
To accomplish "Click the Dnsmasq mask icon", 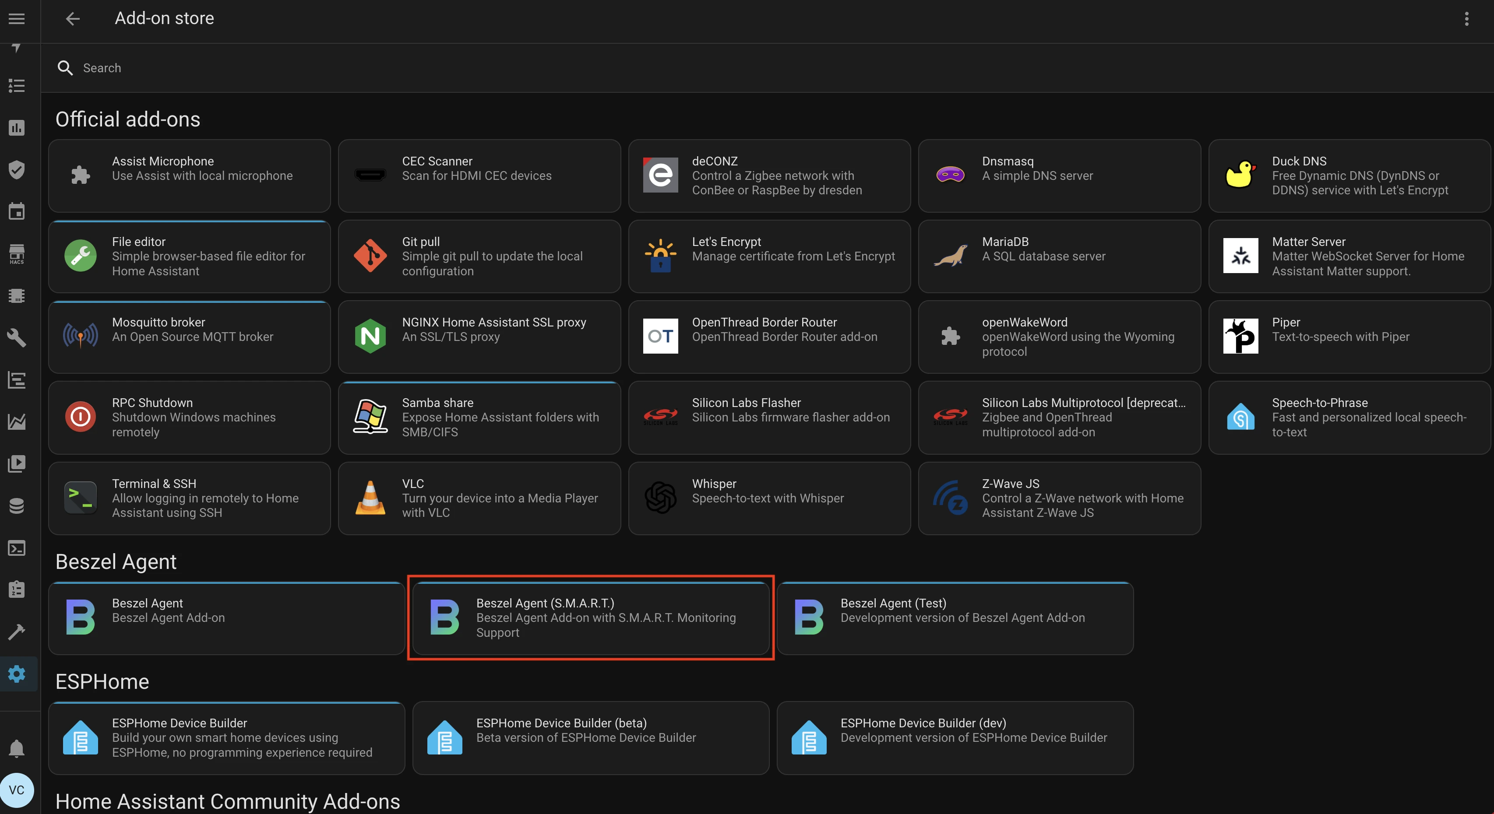I will click(x=950, y=175).
